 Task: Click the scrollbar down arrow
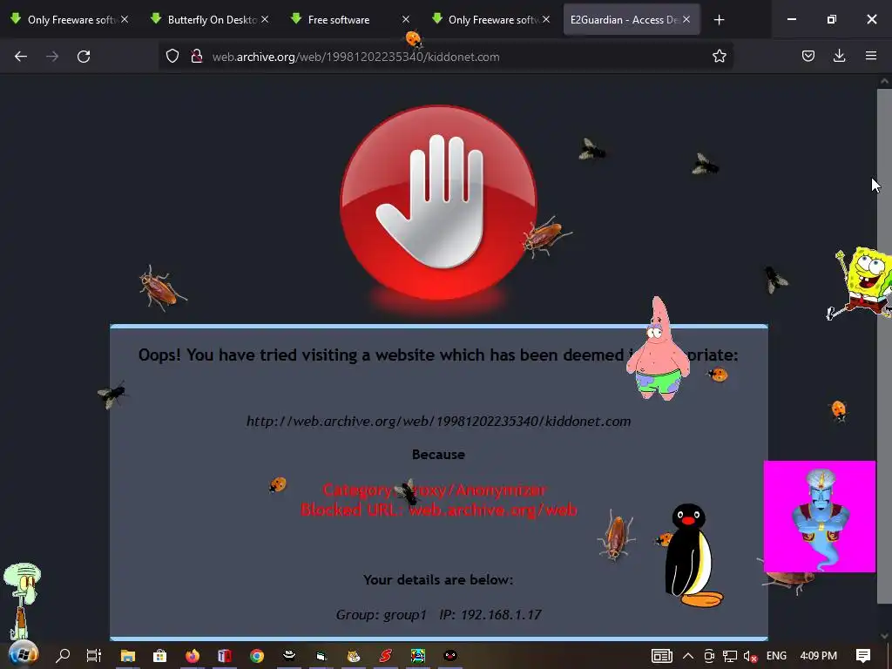tap(884, 635)
